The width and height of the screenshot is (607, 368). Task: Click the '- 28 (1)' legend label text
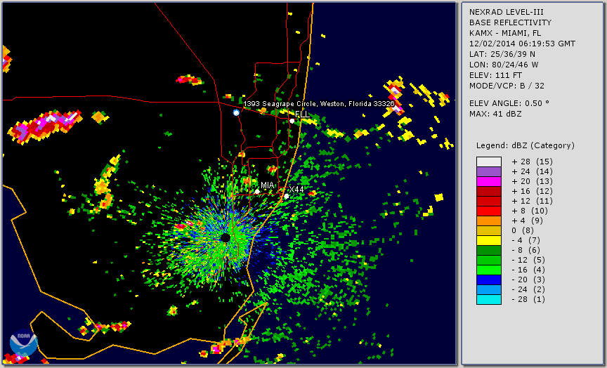coord(528,299)
